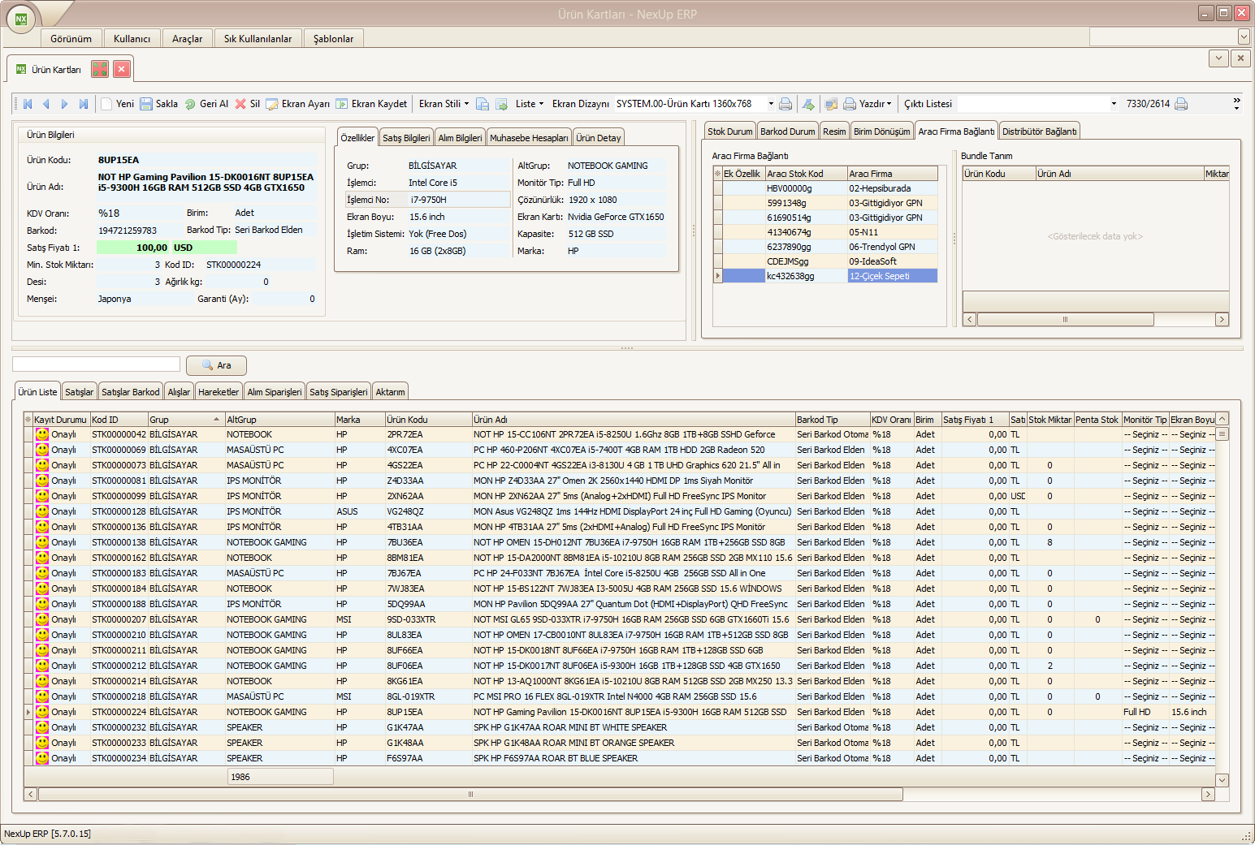Click the product list scroll-down arrow

point(1222,780)
